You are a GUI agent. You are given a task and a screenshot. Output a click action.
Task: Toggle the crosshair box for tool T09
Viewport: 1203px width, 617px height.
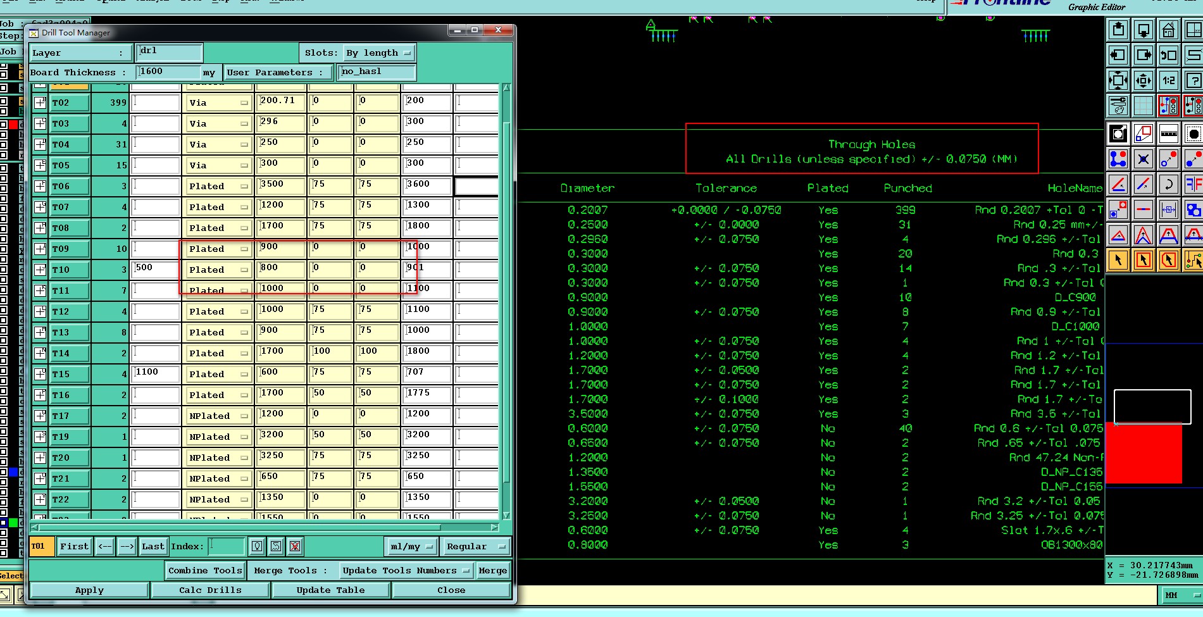[40, 249]
